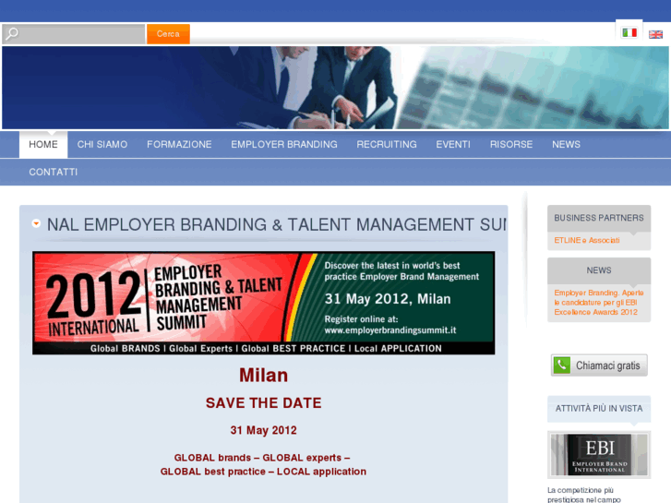
Task: Click the red 'Milan' heading text
Action: point(263,375)
